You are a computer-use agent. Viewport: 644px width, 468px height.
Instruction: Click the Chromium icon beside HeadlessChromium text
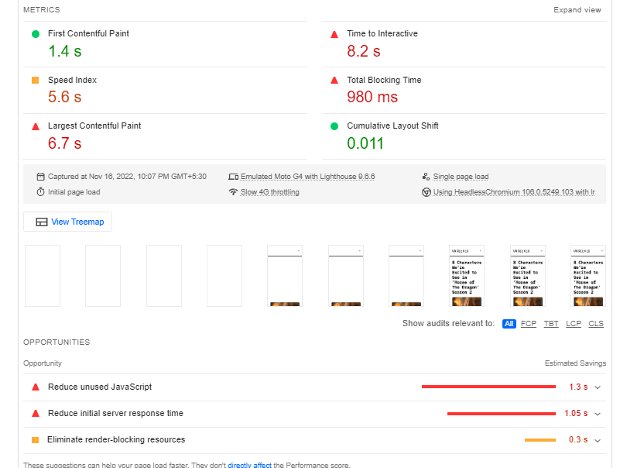coord(426,192)
